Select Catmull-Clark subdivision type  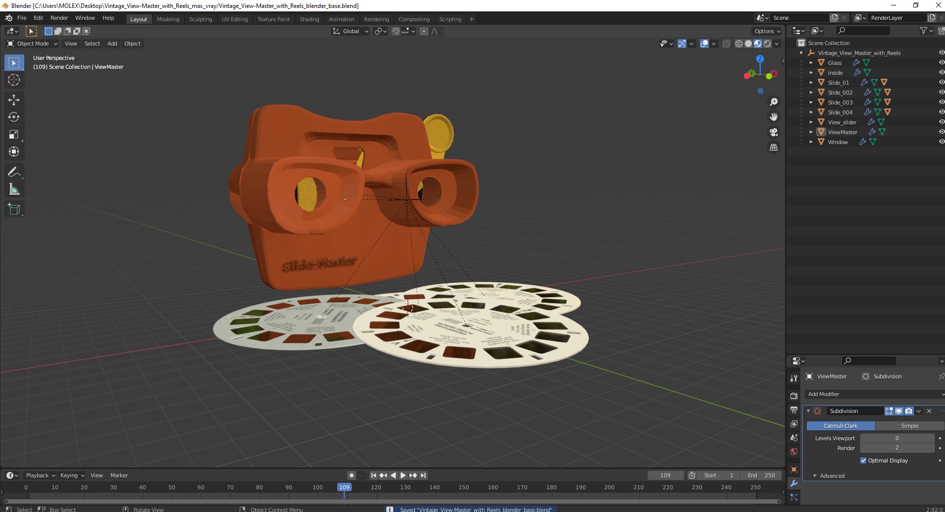pyautogui.click(x=840, y=426)
